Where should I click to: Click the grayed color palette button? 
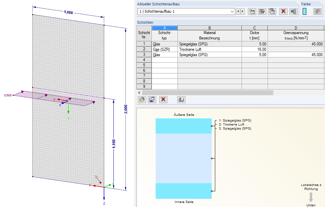317,11
